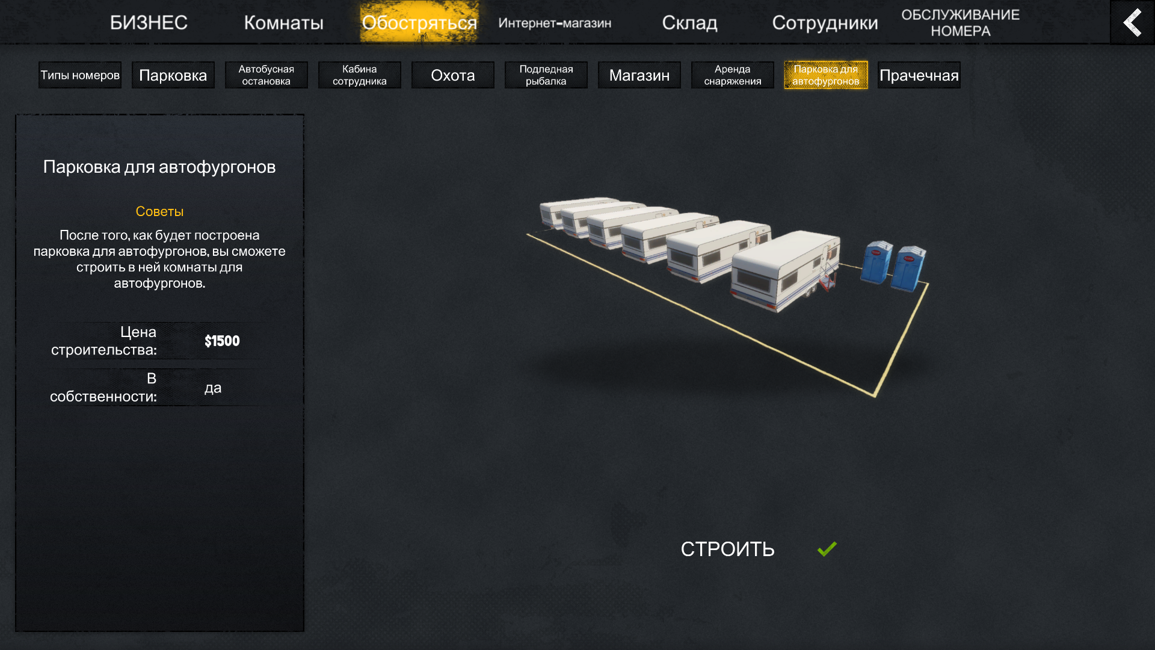Open the БИЗНЕС tab
This screenshot has width=1155, height=650.
pyautogui.click(x=149, y=23)
